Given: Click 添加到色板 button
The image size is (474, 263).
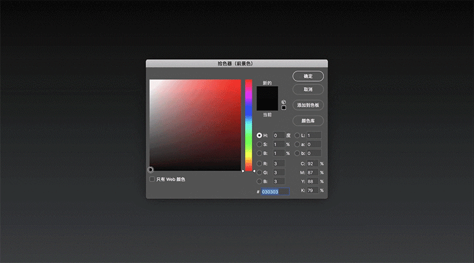Looking at the screenshot, I should pos(308,105).
